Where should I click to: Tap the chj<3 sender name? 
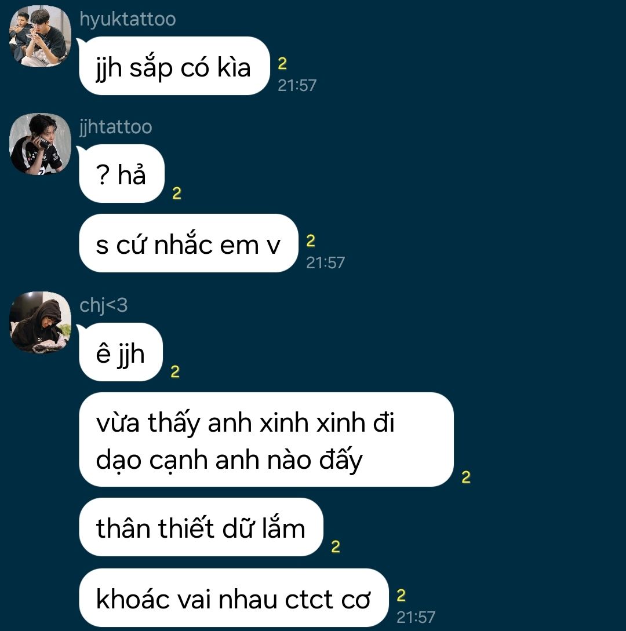click(x=103, y=305)
